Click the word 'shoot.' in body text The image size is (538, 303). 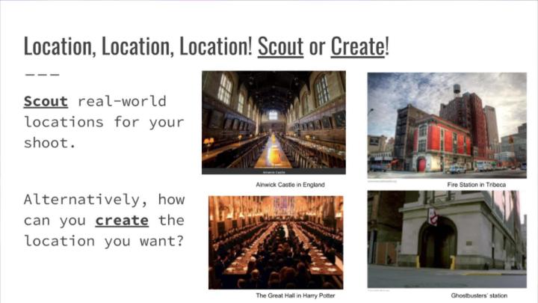click(x=50, y=143)
